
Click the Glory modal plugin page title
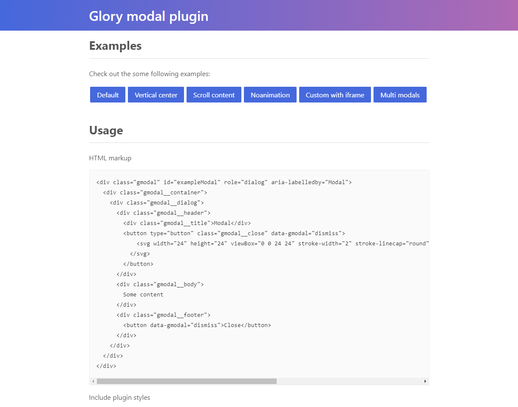coord(149,16)
